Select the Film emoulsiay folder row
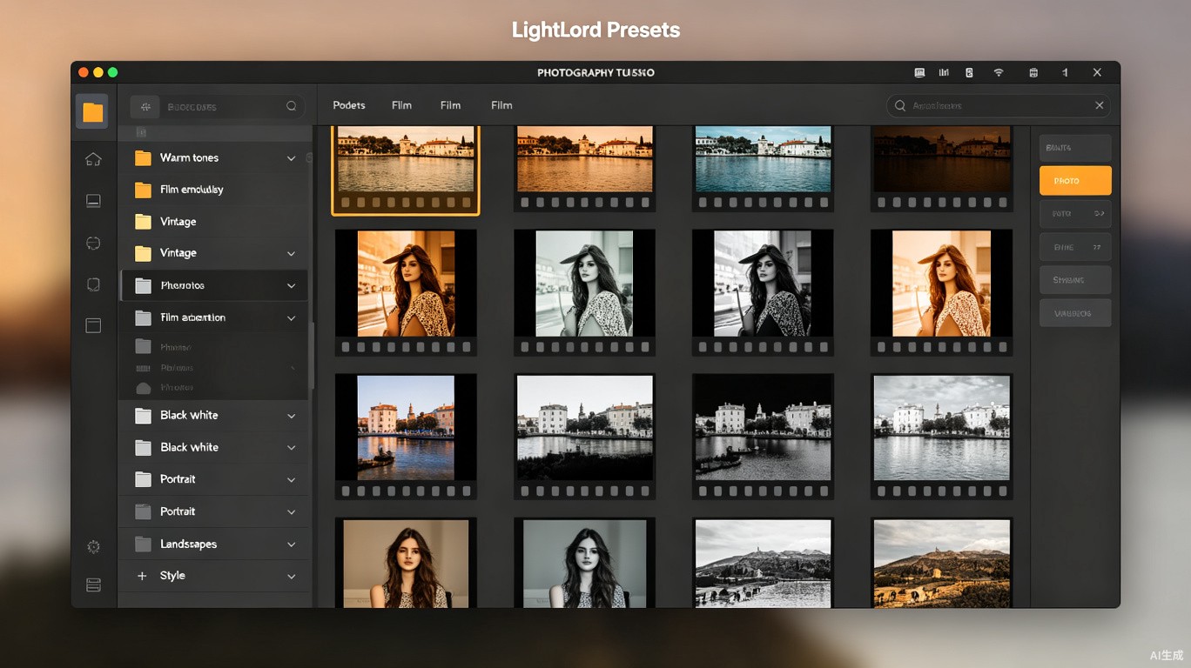This screenshot has height=668, width=1191. [213, 190]
